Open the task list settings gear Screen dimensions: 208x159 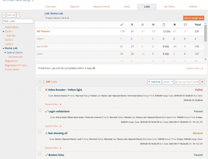pos(202,82)
